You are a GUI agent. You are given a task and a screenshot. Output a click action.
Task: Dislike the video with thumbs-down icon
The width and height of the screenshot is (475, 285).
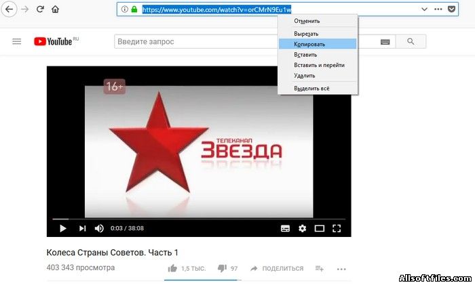[x=222, y=268]
